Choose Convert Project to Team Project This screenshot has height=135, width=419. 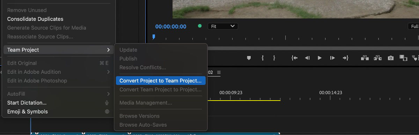click(x=161, y=81)
